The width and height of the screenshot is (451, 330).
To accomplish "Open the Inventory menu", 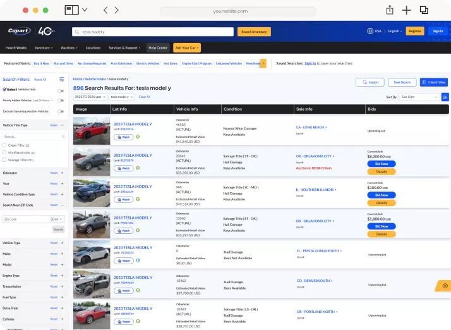I will [x=44, y=48].
